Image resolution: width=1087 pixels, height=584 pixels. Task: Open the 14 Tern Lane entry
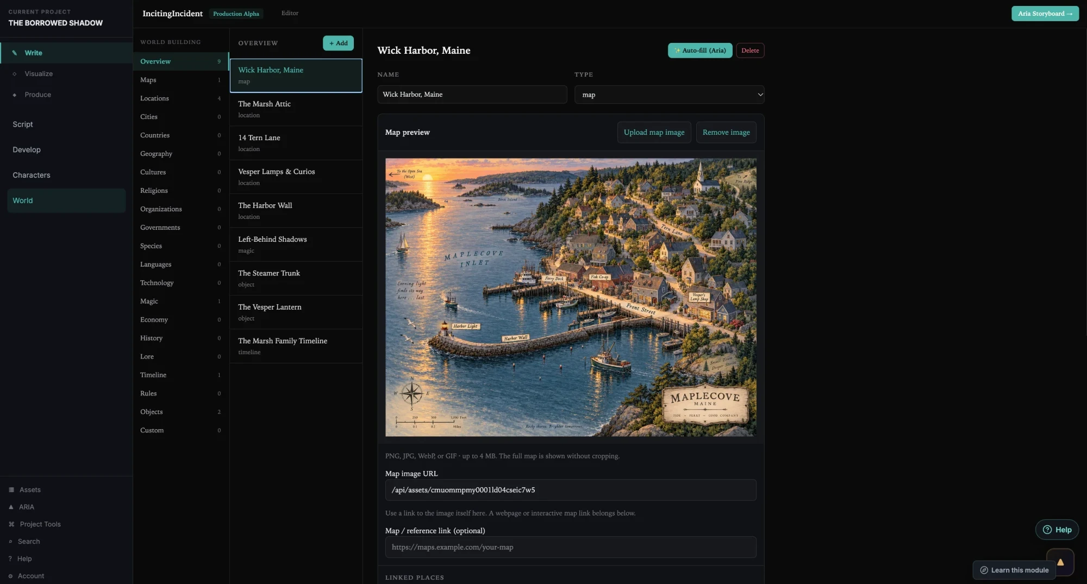pos(296,143)
